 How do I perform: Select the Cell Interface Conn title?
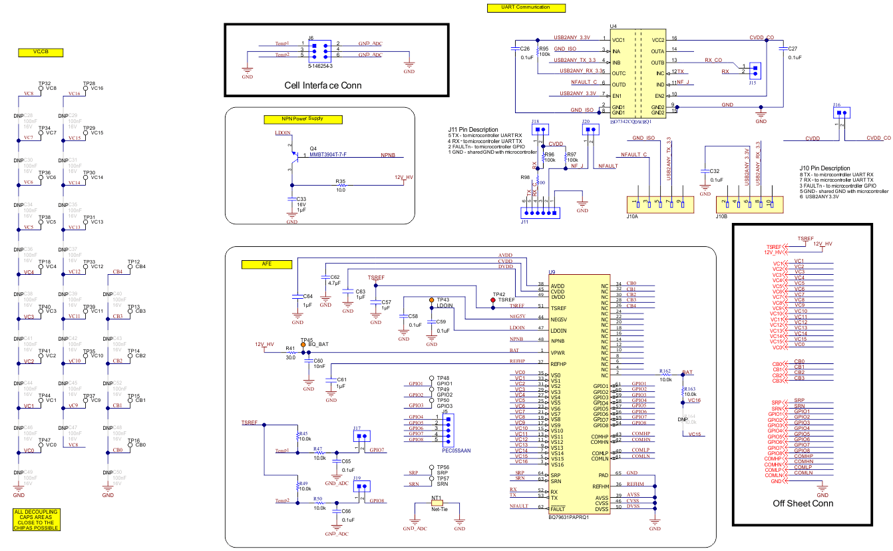(323, 85)
